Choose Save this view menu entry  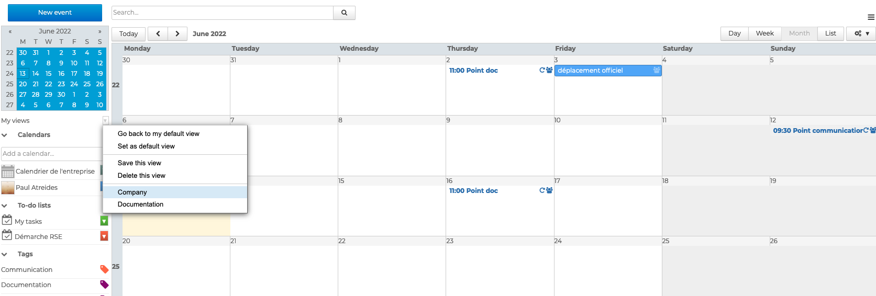[x=139, y=163]
